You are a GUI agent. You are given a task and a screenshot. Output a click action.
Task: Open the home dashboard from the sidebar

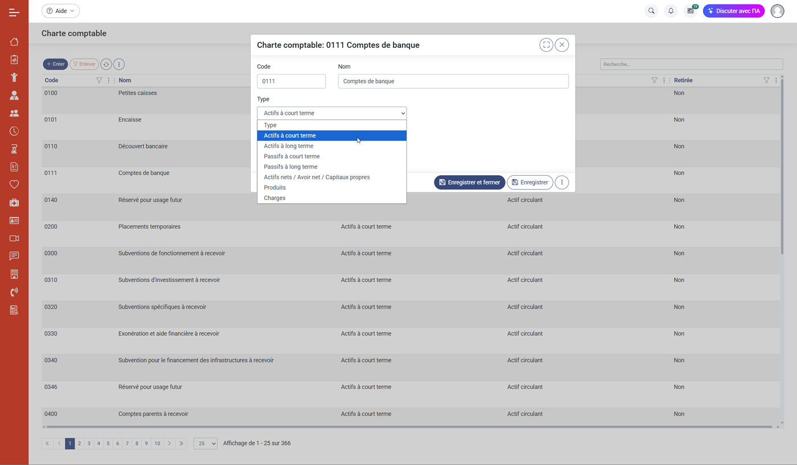point(14,42)
